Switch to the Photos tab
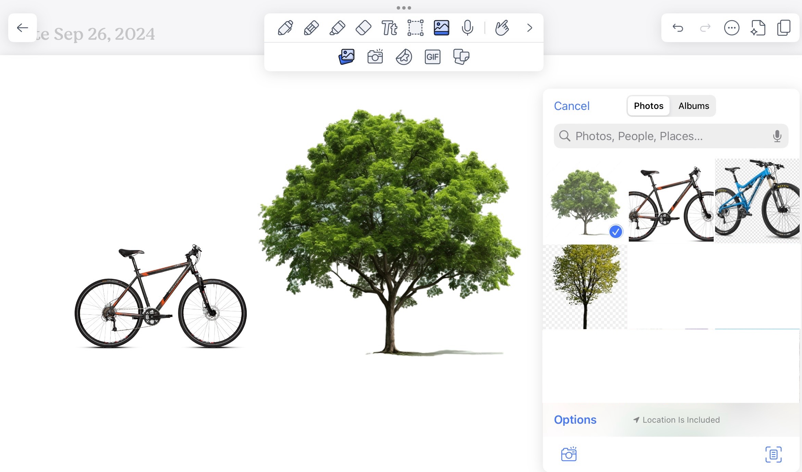This screenshot has width=802, height=472. coord(649,106)
